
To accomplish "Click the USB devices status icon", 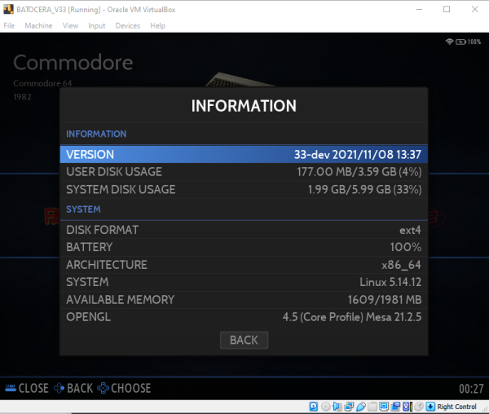I will click(361, 407).
